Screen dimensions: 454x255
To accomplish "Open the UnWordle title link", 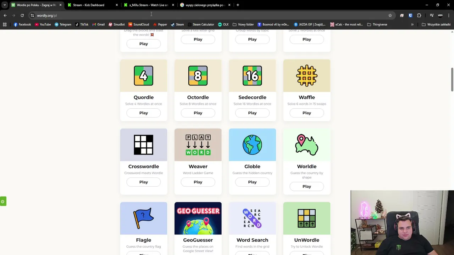I will (307, 240).
